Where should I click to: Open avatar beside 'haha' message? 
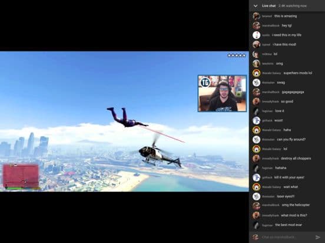256,130
